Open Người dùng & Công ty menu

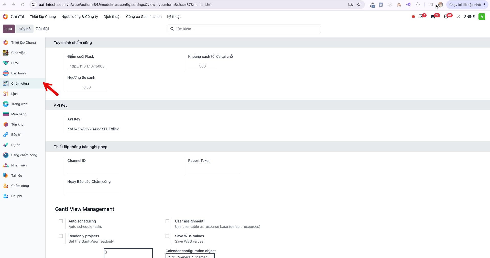point(80,17)
